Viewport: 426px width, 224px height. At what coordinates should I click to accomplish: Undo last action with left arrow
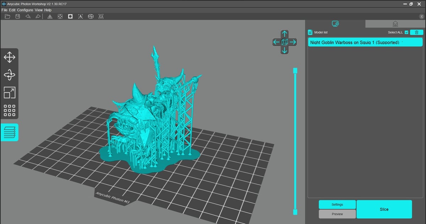pyautogui.click(x=28, y=16)
